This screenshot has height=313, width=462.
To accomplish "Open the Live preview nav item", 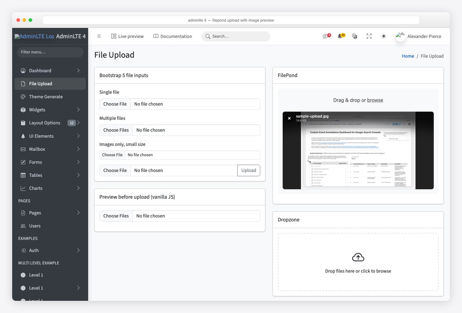I will point(127,36).
